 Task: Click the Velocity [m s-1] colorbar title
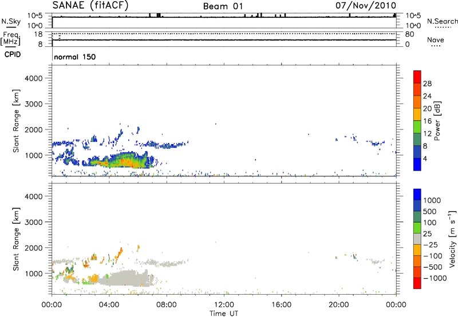click(x=452, y=239)
